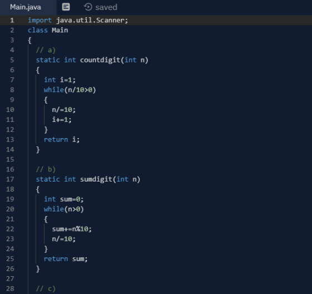Click 'n/=10;' on line 10
312x294 pixels.
pos(64,110)
